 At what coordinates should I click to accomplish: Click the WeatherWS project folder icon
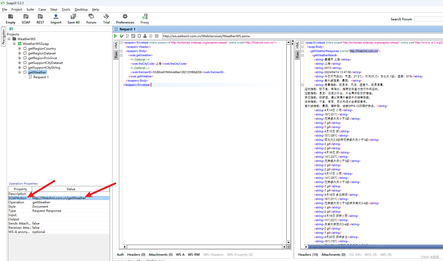coord(15,39)
